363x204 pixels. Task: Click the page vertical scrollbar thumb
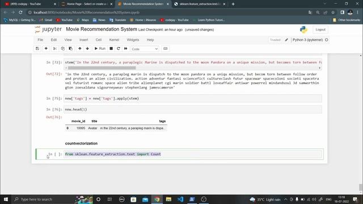point(361,188)
